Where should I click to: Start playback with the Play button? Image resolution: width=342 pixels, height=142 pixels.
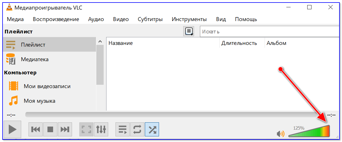click(x=12, y=129)
